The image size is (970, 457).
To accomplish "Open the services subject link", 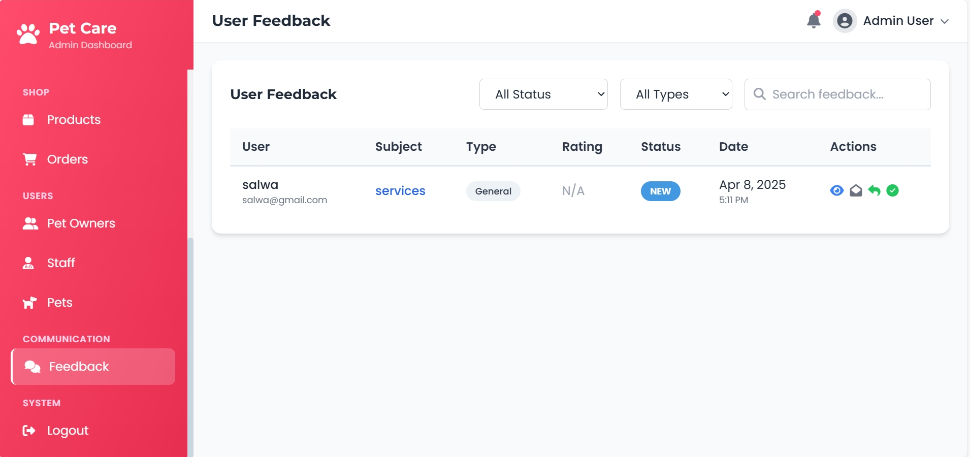I will (x=400, y=191).
